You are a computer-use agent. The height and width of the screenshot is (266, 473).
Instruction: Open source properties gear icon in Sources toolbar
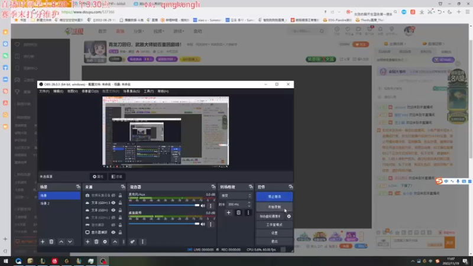point(105,242)
